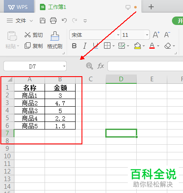
Task: Select row 1 header
Action: point(7,88)
